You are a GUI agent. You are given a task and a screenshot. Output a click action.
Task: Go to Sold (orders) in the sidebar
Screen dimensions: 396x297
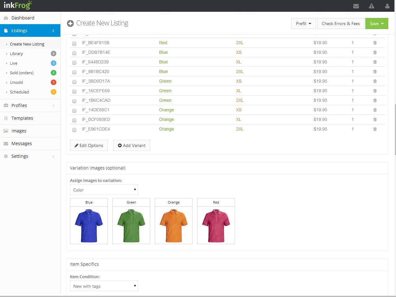(21, 73)
